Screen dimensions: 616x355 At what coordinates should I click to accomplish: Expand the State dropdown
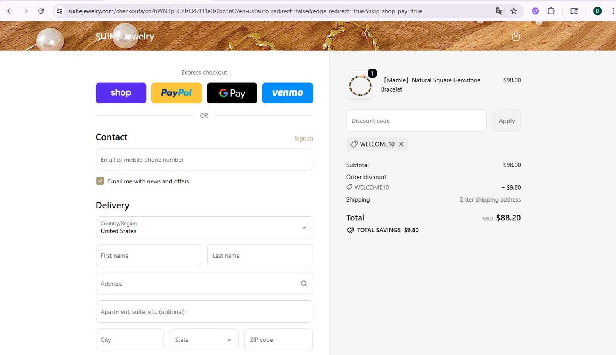tap(204, 340)
